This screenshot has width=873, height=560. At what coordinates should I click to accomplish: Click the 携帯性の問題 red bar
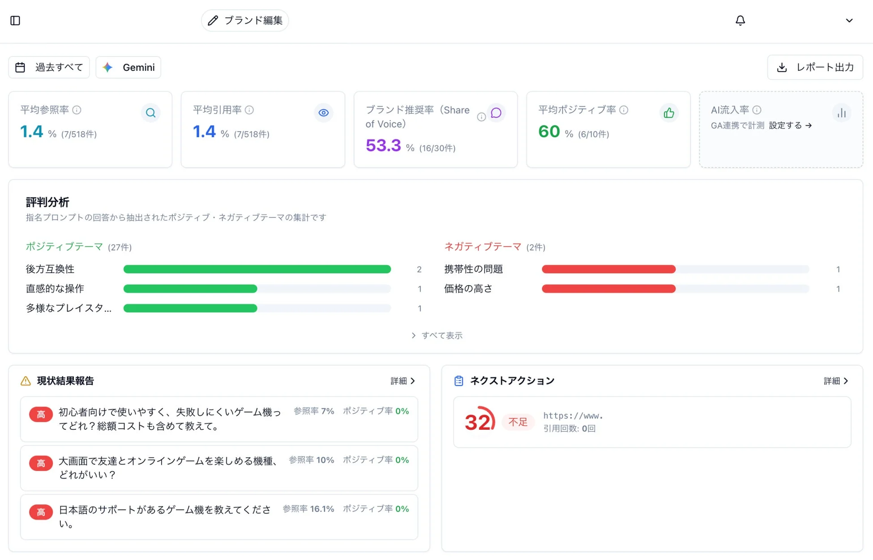point(609,269)
